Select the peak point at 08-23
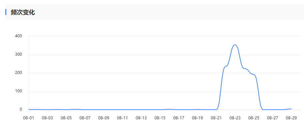Image resolution: width=304 pixels, height=130 pixels. [x=235, y=45]
